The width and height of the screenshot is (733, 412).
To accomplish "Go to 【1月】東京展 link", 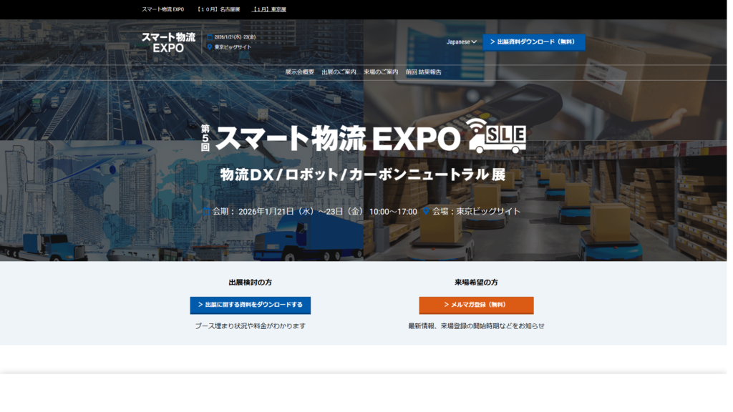I will (x=269, y=9).
